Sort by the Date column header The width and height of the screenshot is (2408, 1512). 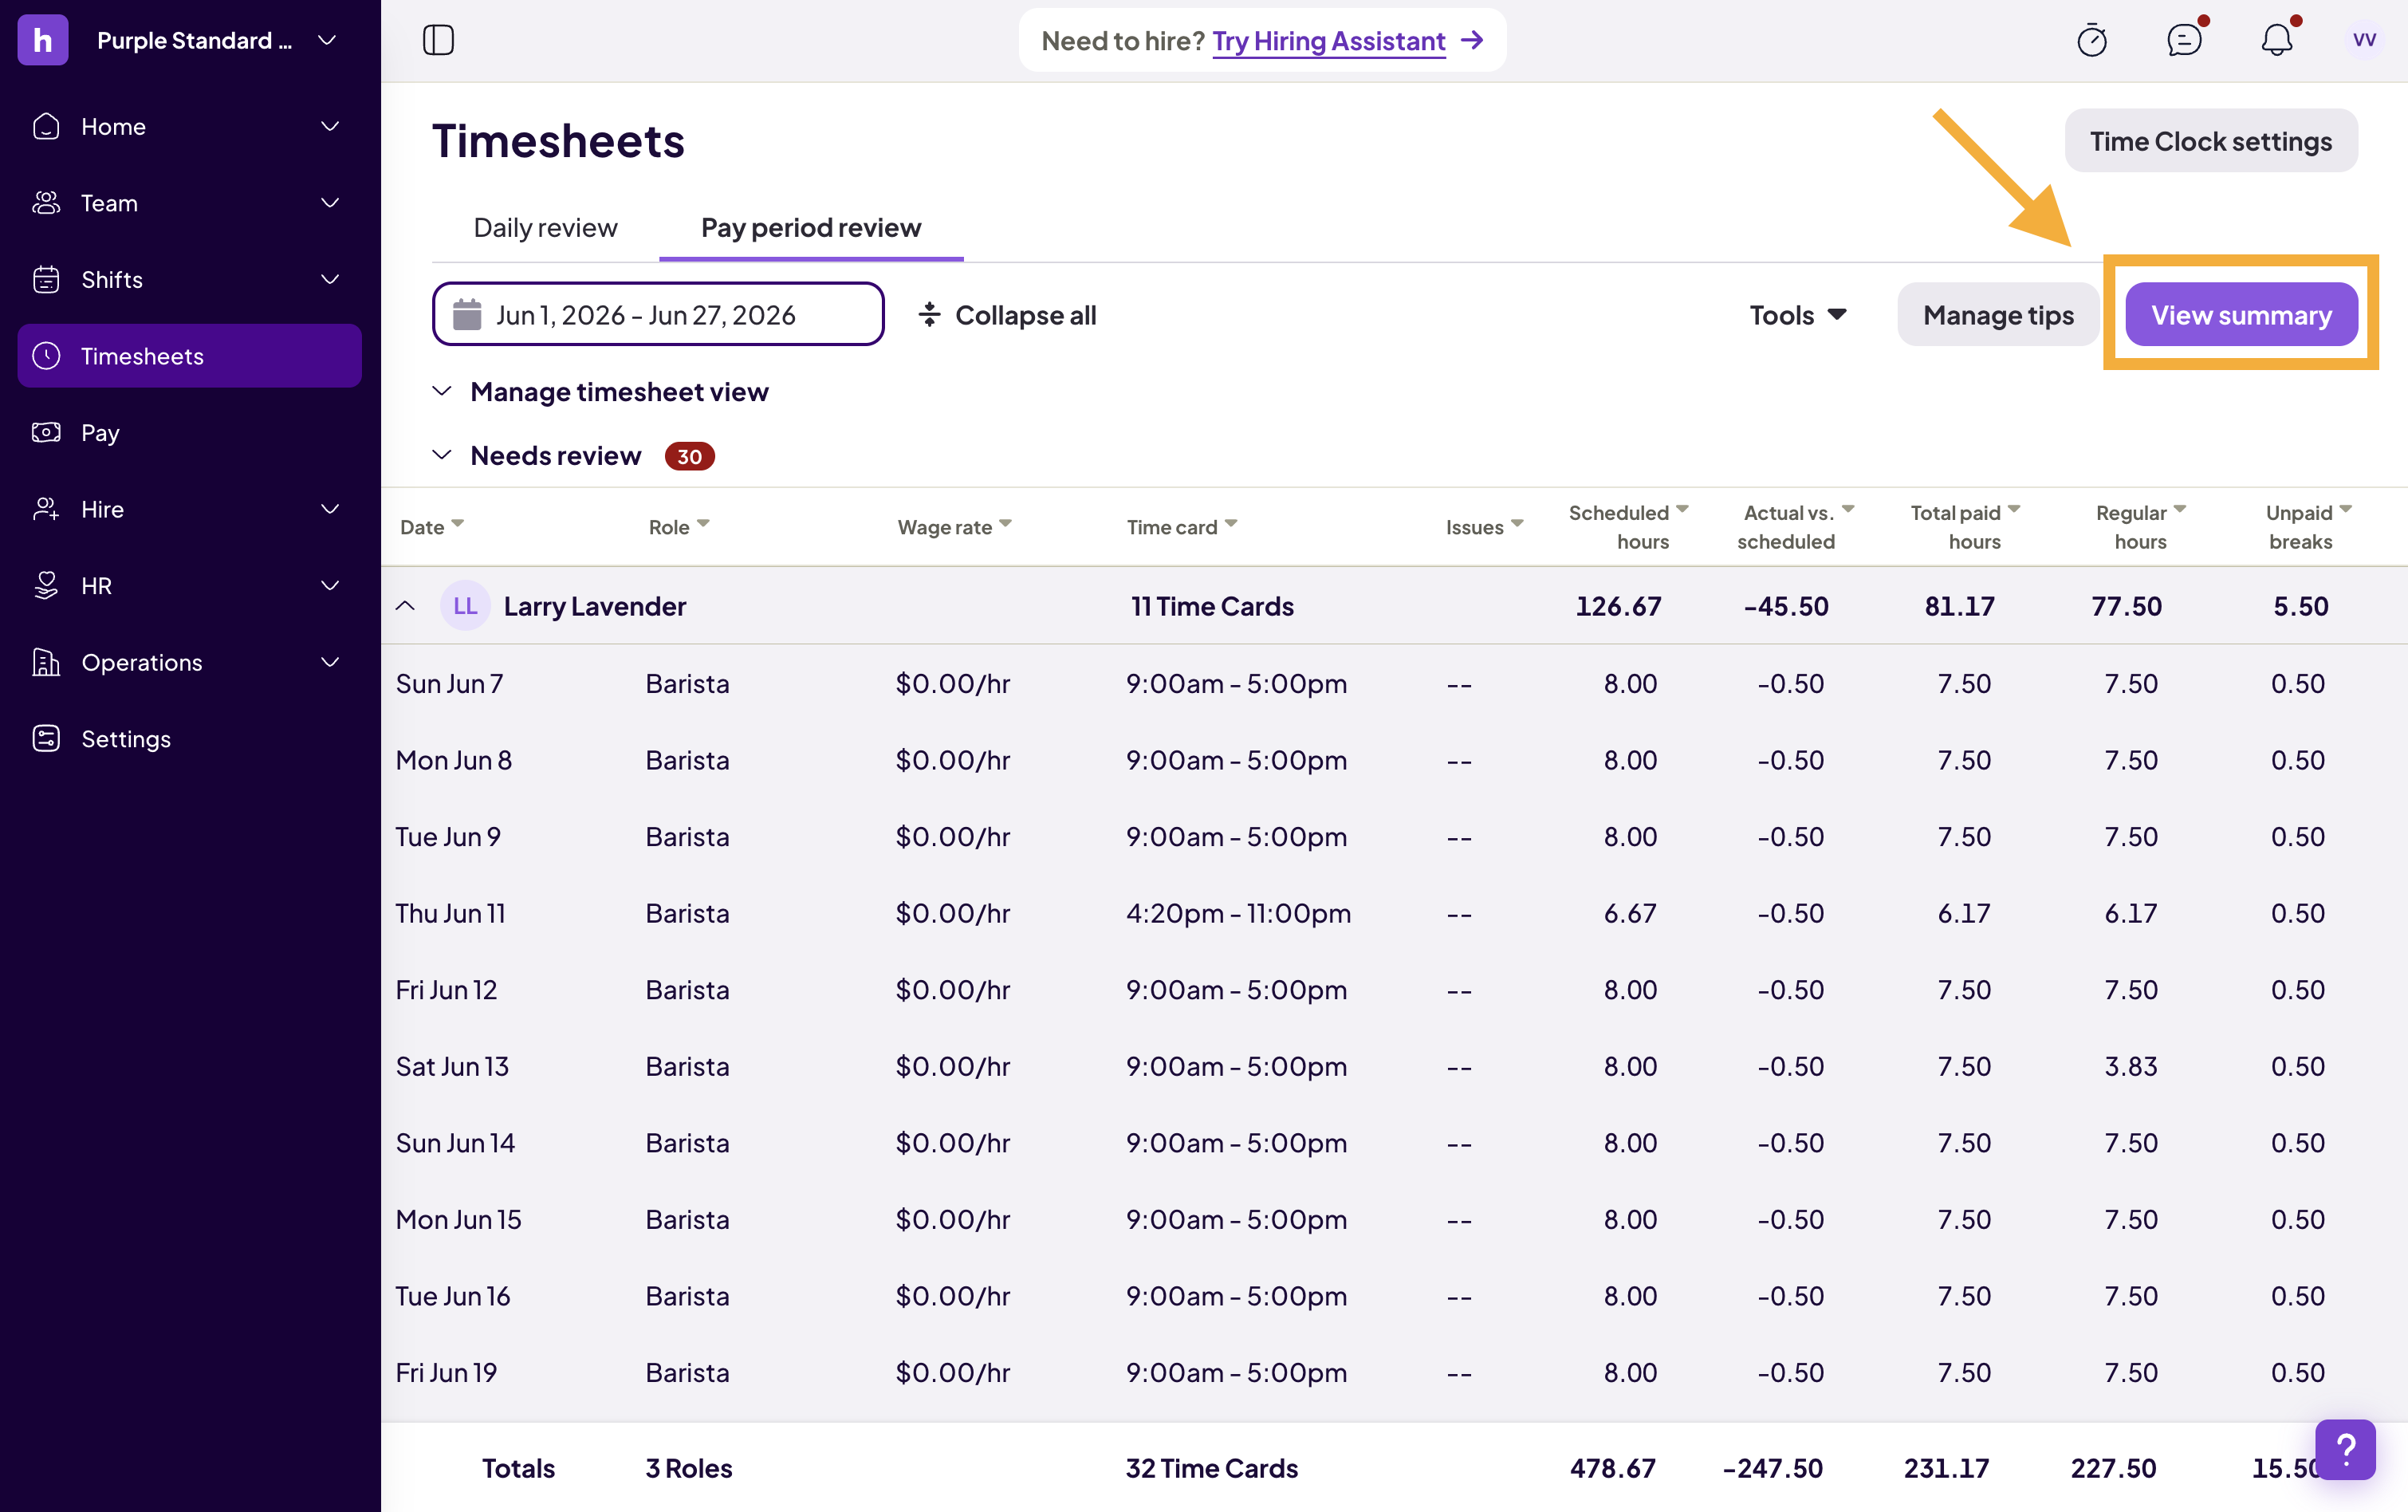(432, 527)
